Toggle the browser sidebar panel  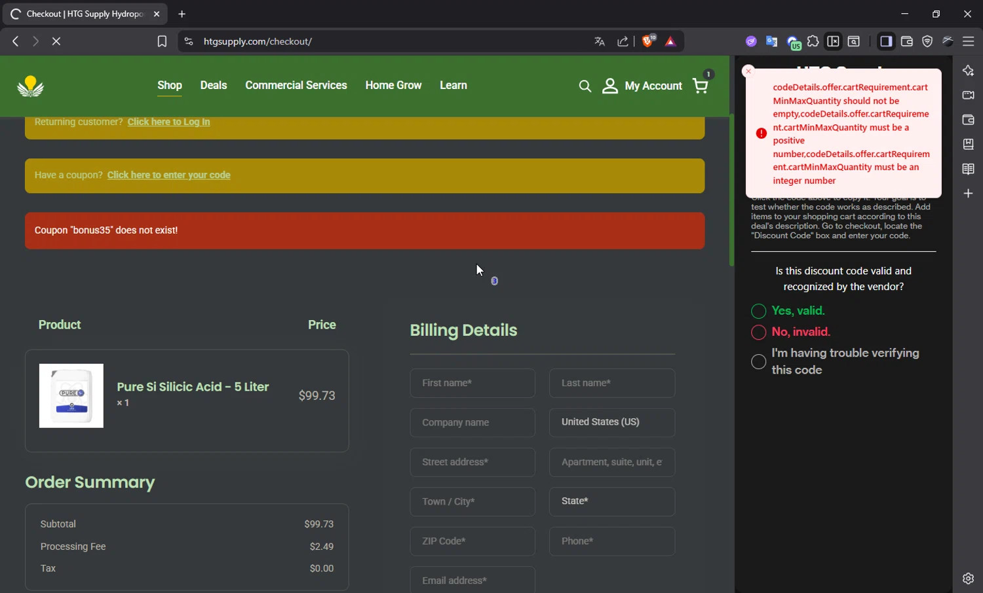tap(886, 41)
